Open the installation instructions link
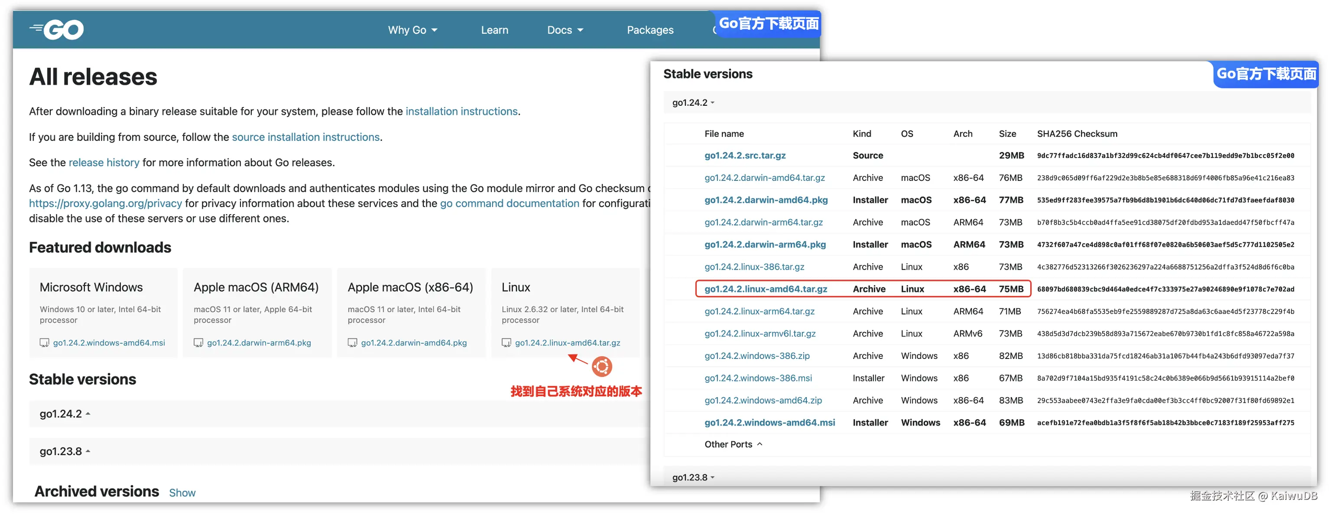The height and width of the screenshot is (515, 1331). point(461,111)
